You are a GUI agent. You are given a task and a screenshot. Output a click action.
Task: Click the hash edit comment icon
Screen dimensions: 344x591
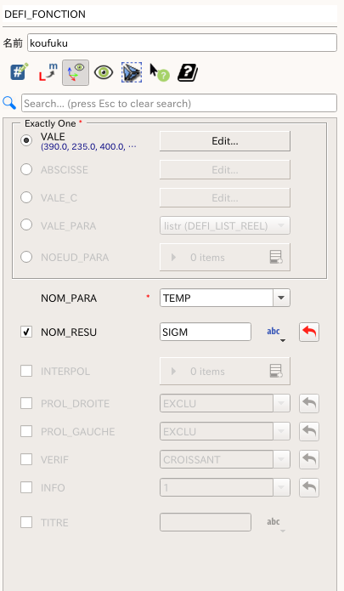pos(20,71)
